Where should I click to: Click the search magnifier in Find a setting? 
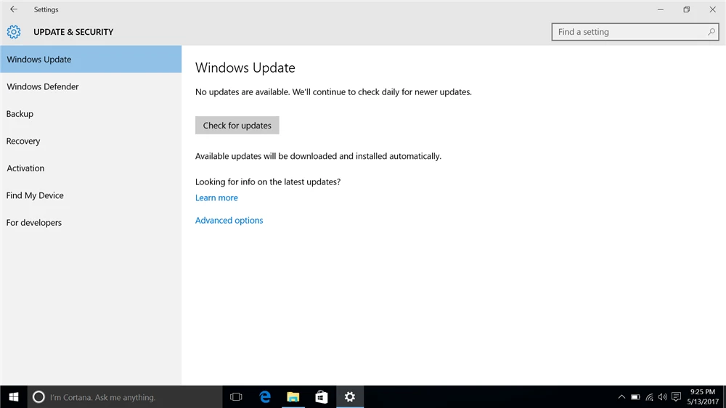pyautogui.click(x=711, y=32)
